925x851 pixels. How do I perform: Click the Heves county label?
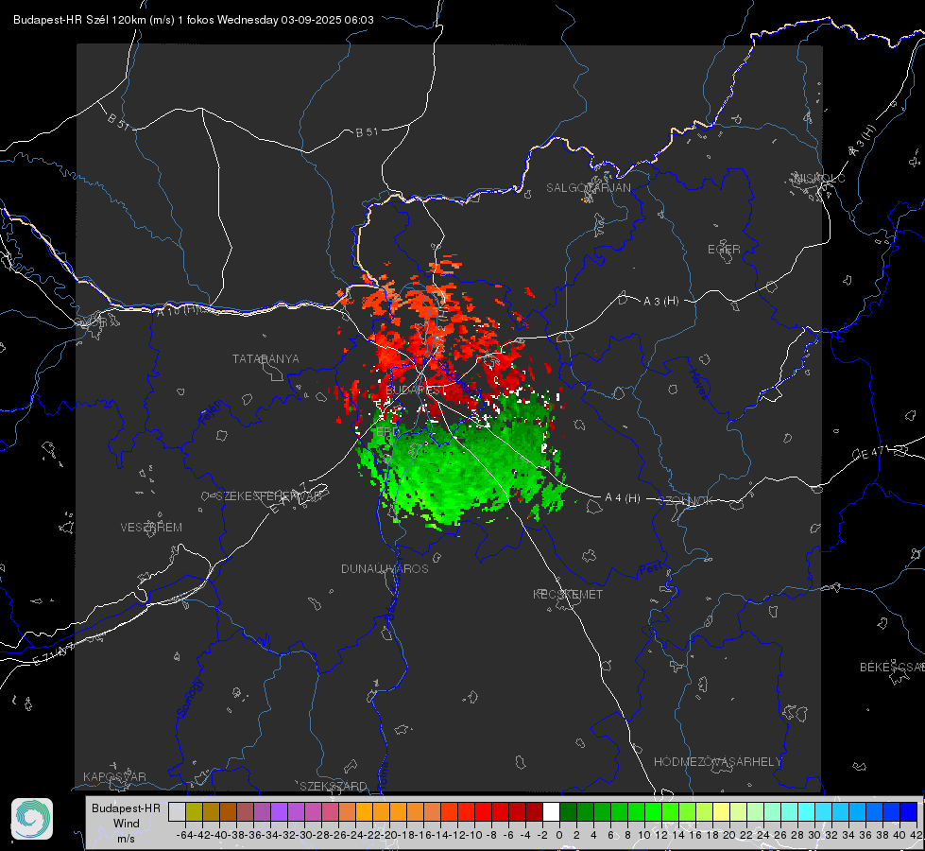(698, 384)
